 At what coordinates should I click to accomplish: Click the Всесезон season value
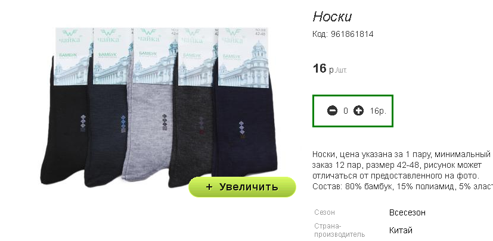(x=407, y=212)
